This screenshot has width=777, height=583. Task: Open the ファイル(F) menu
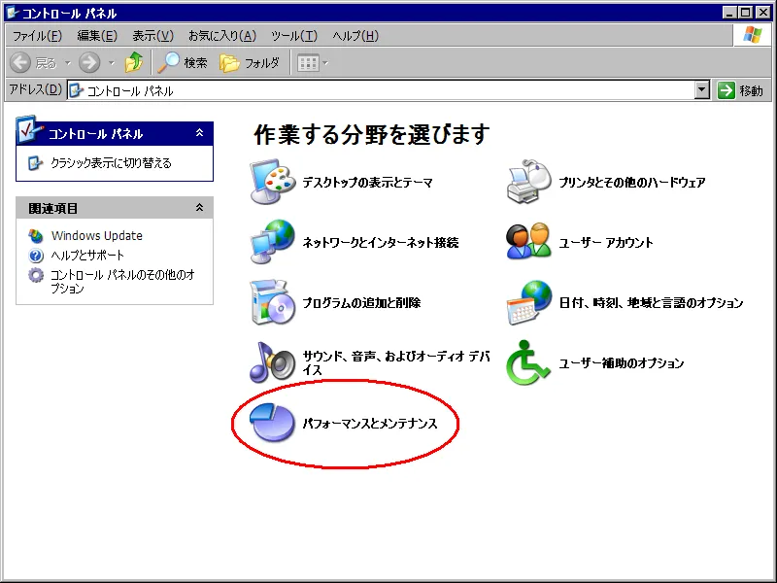[x=37, y=36]
